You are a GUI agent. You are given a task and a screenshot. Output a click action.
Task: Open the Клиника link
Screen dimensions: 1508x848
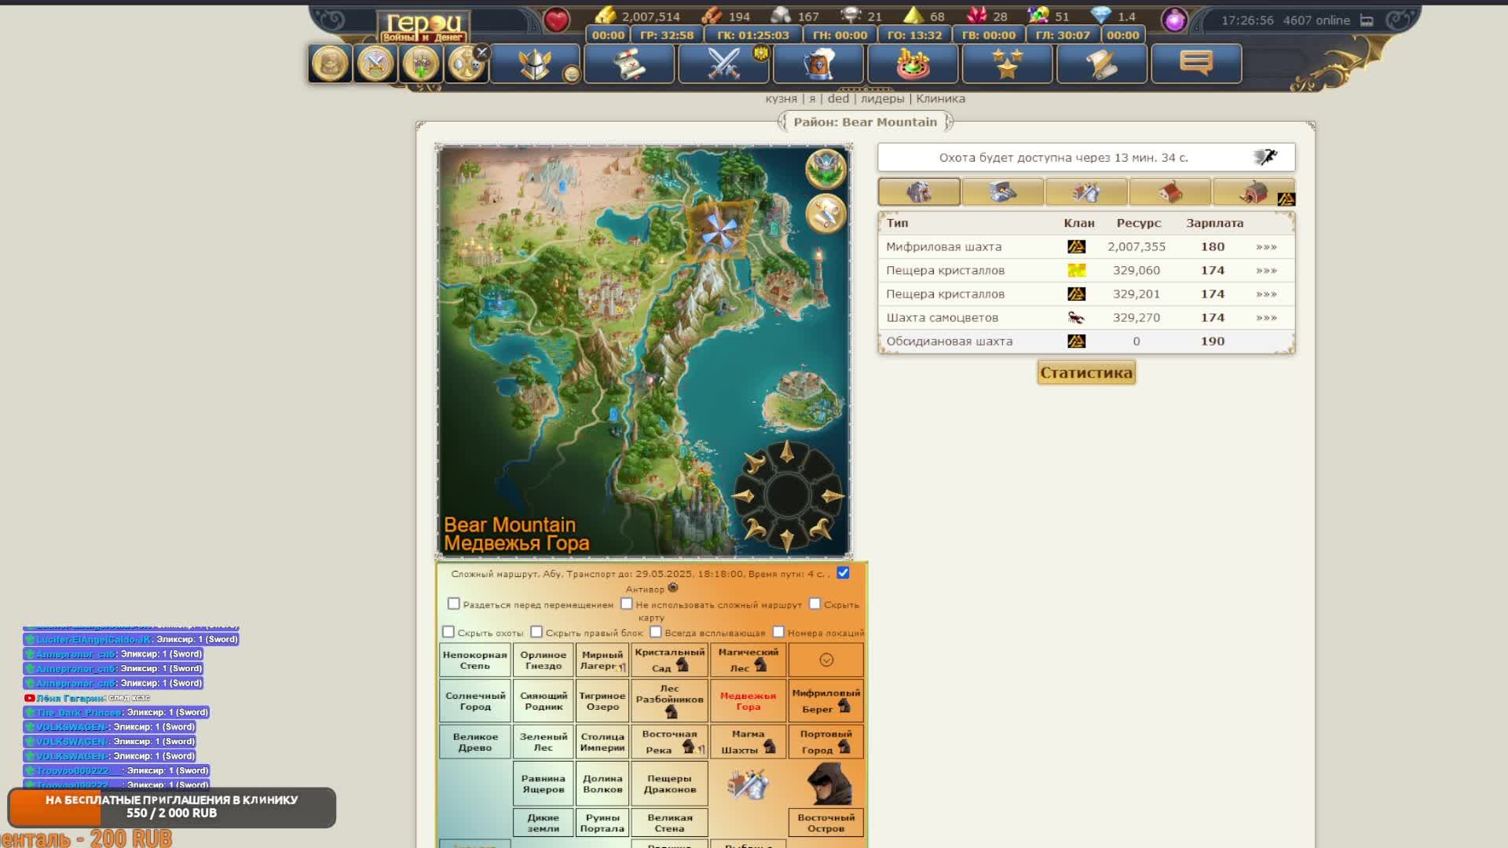click(940, 99)
